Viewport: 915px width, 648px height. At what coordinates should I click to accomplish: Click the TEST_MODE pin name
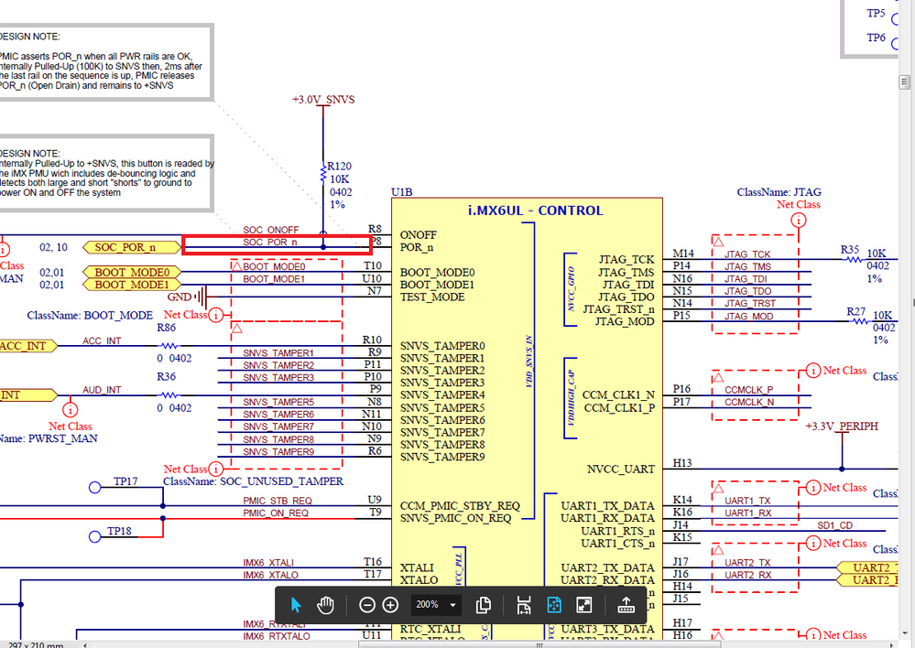[x=432, y=297]
